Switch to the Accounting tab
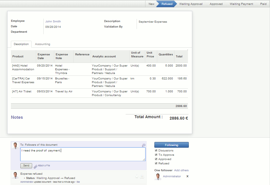This screenshot has height=185, width=270. 42,44
